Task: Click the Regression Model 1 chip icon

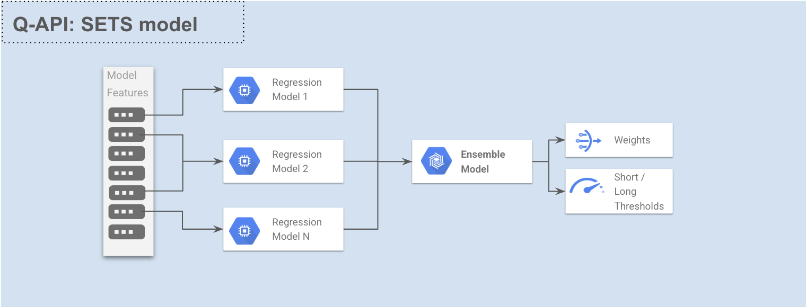Action: point(244,90)
